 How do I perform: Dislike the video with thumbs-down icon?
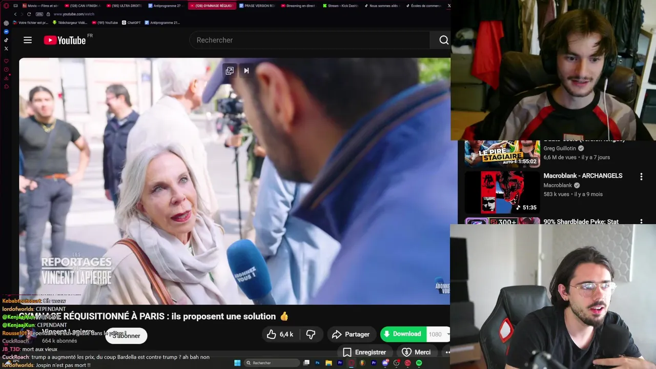point(311,334)
